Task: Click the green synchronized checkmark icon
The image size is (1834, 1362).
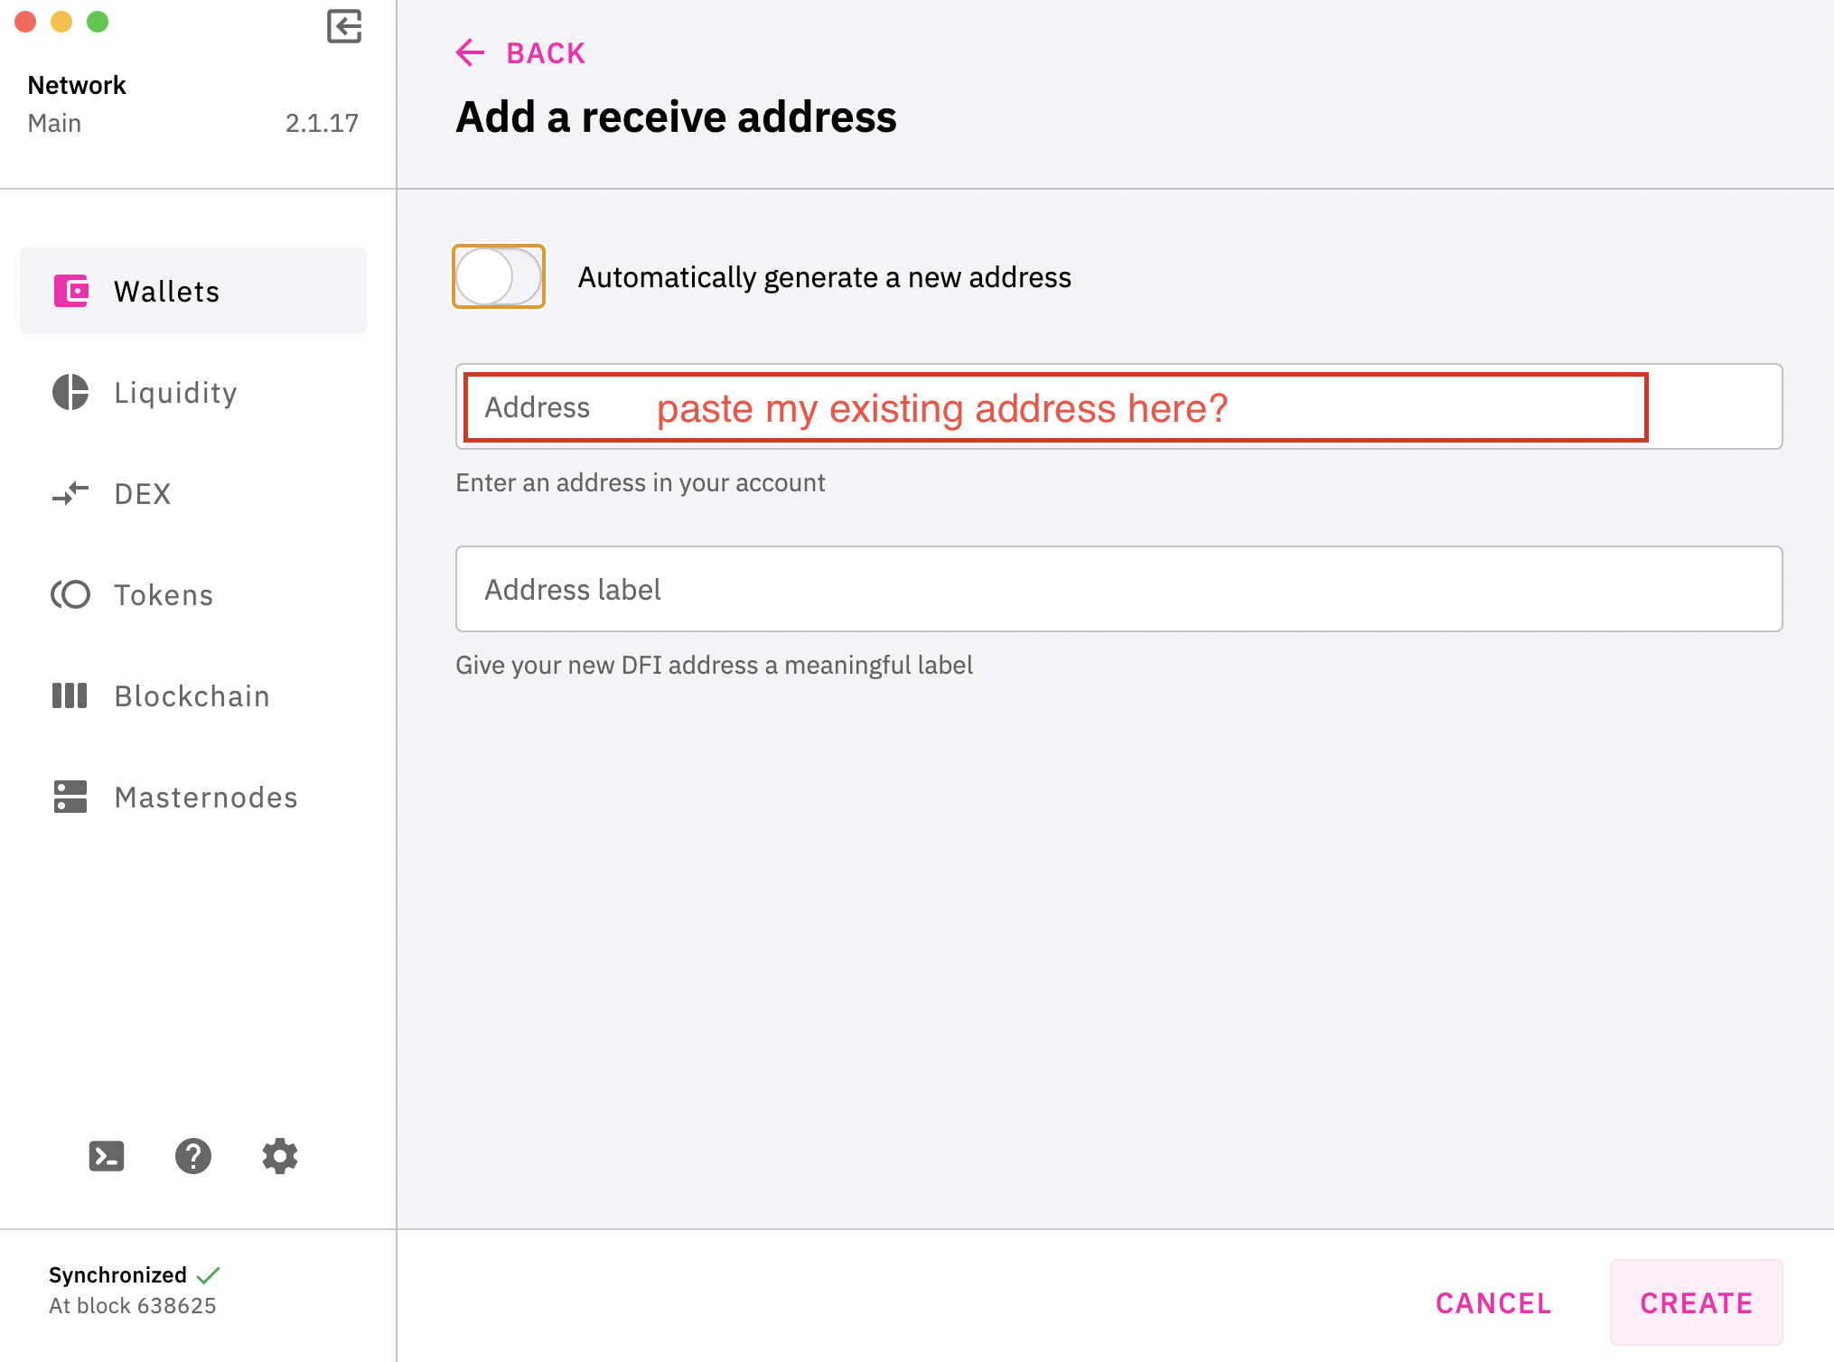Action: pyautogui.click(x=209, y=1275)
